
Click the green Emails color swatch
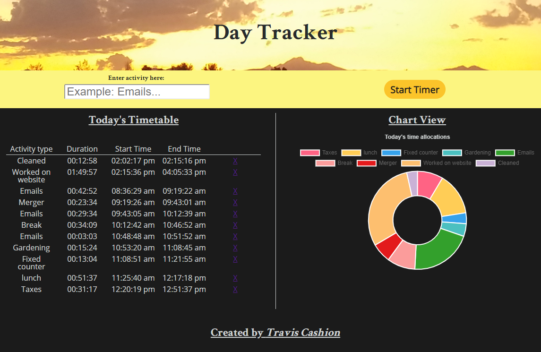click(505, 152)
